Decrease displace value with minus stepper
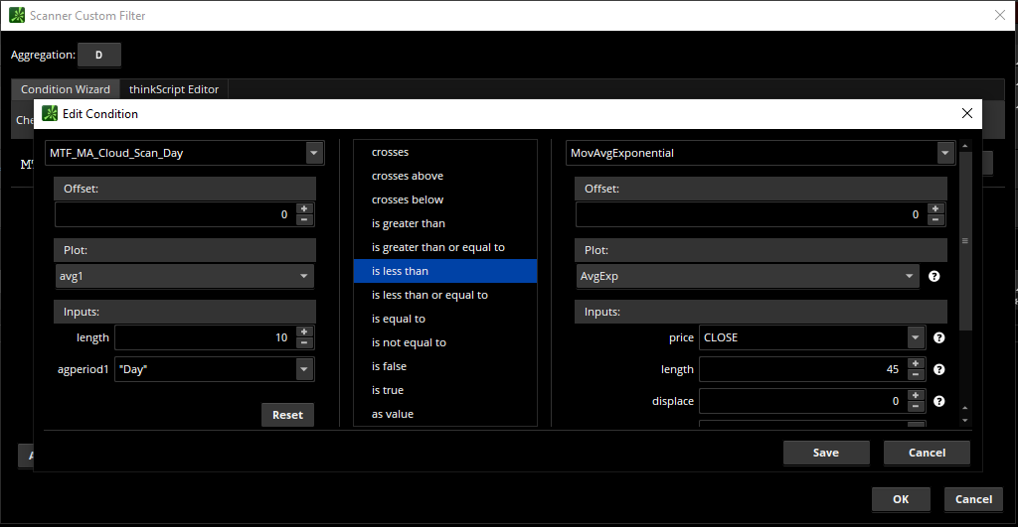This screenshot has height=527, width=1018. click(x=916, y=407)
